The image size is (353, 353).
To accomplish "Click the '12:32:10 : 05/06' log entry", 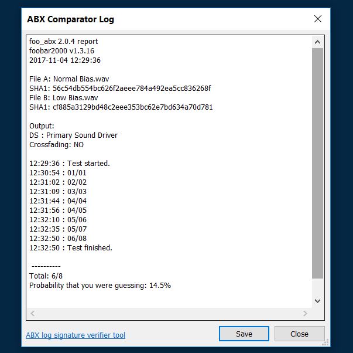I will [58, 220].
